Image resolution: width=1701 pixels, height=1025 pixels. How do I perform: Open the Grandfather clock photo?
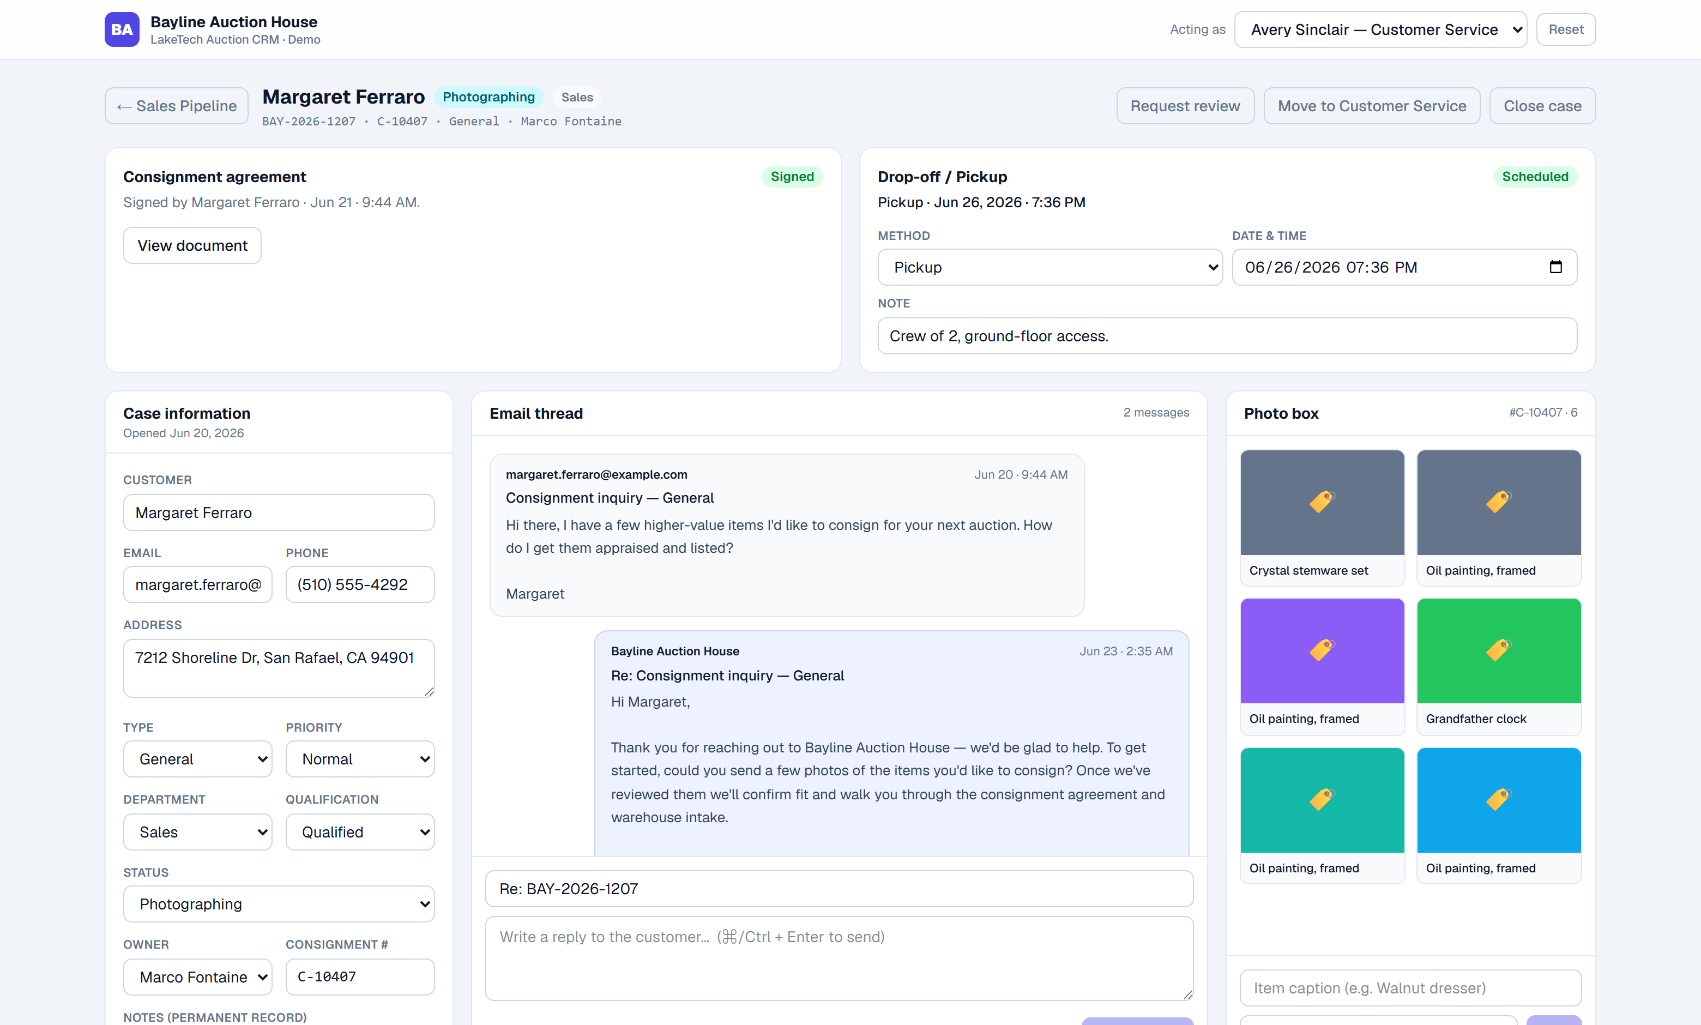point(1499,666)
